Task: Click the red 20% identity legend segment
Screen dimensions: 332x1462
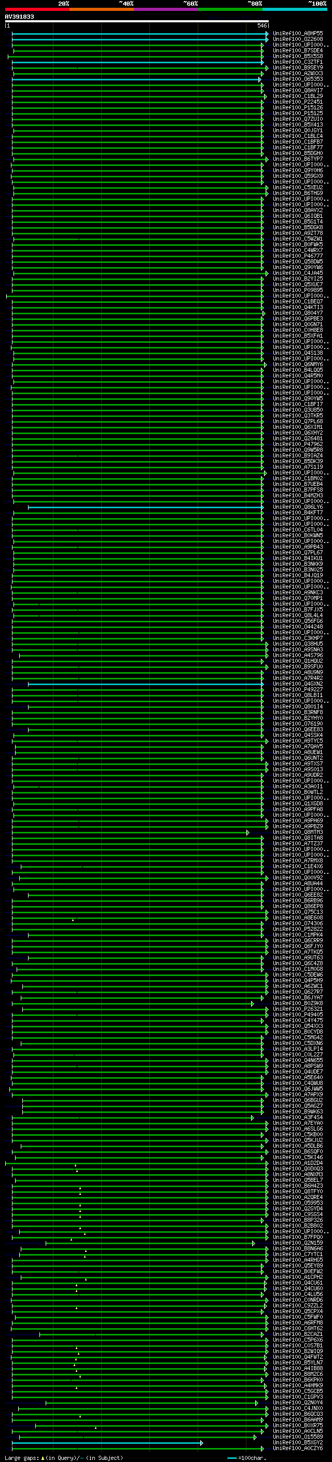Action: pyautogui.click(x=37, y=9)
